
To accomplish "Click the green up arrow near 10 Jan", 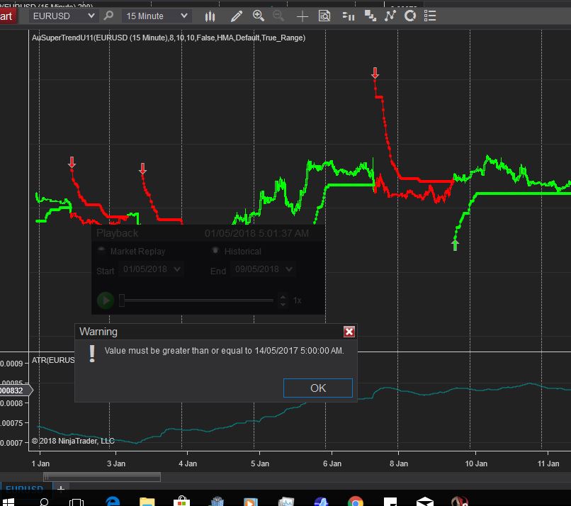I will pyautogui.click(x=455, y=244).
